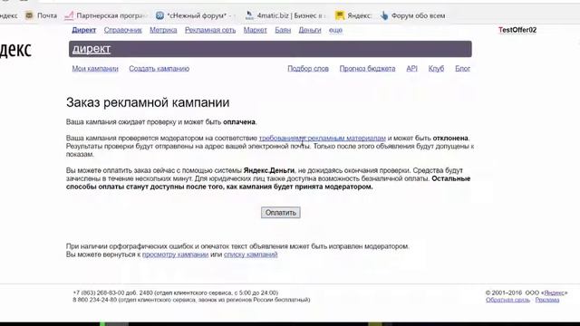Click the Яндекс logo
Viewport: 580px width, 326px height.
click(15, 50)
